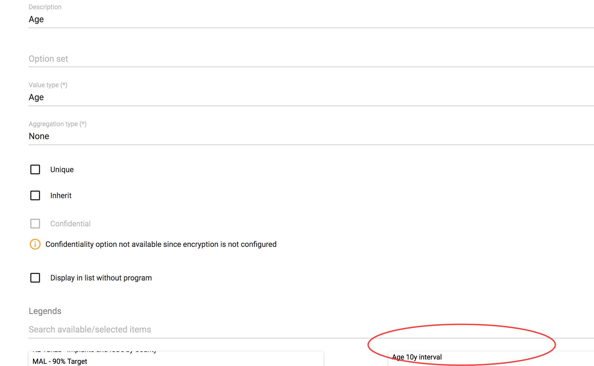Image resolution: width=594 pixels, height=366 pixels.
Task: Click into the Description field containing Age
Action: tap(311, 19)
